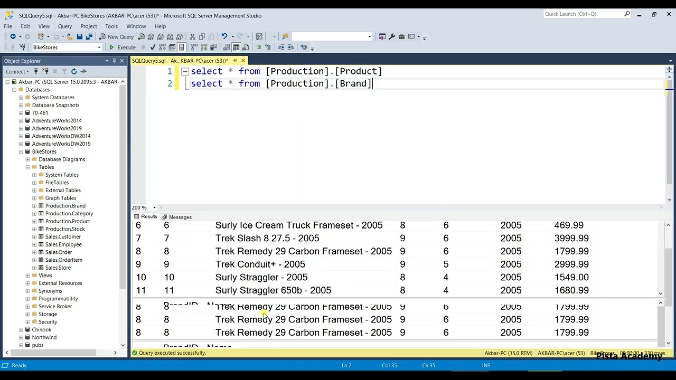The width and height of the screenshot is (676, 380).
Task: Toggle Include Live Query Statistics icon
Action: point(204,47)
